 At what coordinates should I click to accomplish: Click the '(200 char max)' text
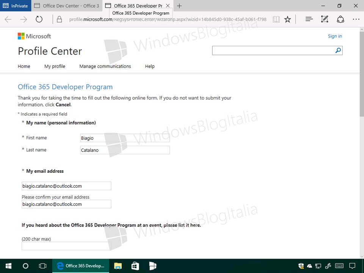pyautogui.click(x=36, y=239)
